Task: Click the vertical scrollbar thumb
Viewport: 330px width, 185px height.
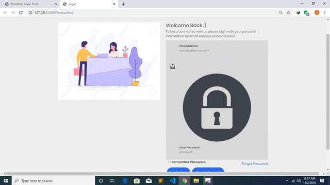Action: (x=328, y=91)
